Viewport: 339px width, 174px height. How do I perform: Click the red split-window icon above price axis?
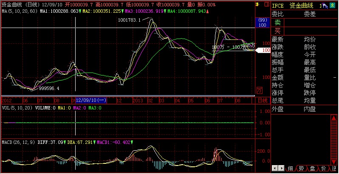pos(268,4)
